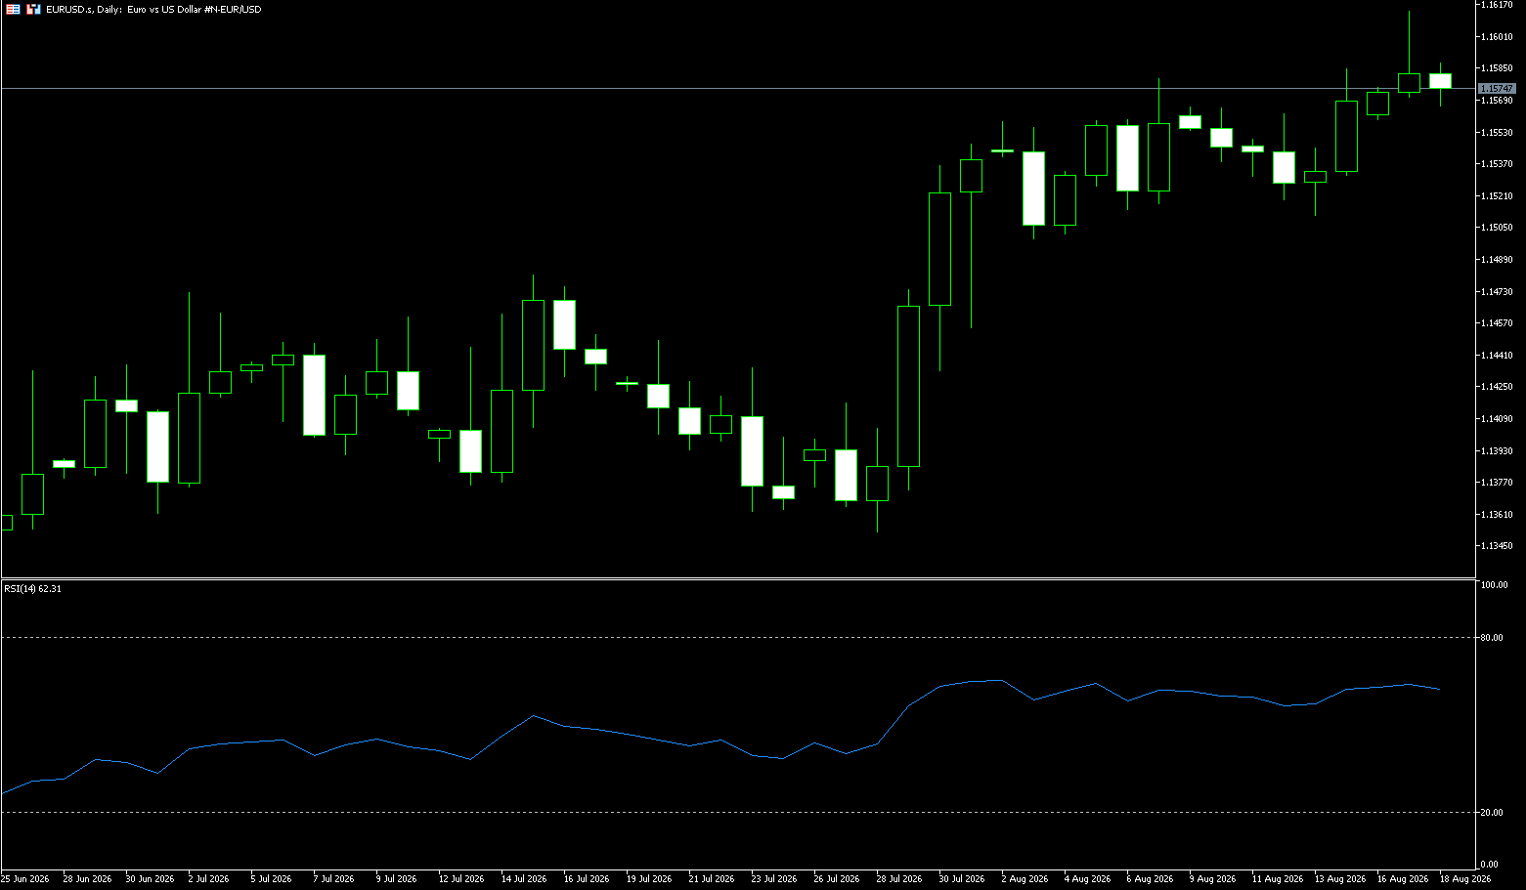Click the 5 Jul 2026 date label
The height and width of the screenshot is (890, 1526).
point(271,879)
